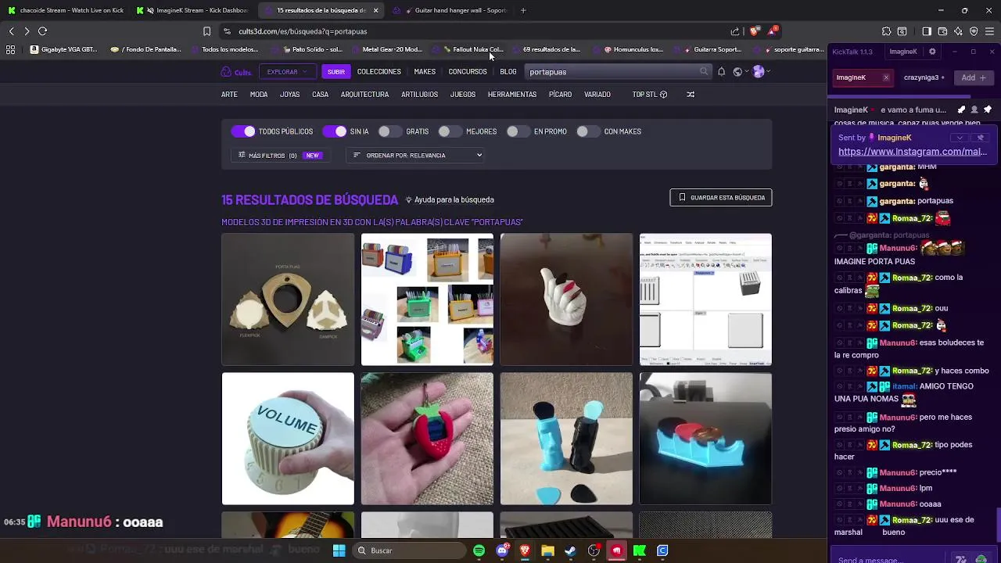
Task: Switch to the Guitar hand hanger wall tab
Action: pyautogui.click(x=450, y=10)
